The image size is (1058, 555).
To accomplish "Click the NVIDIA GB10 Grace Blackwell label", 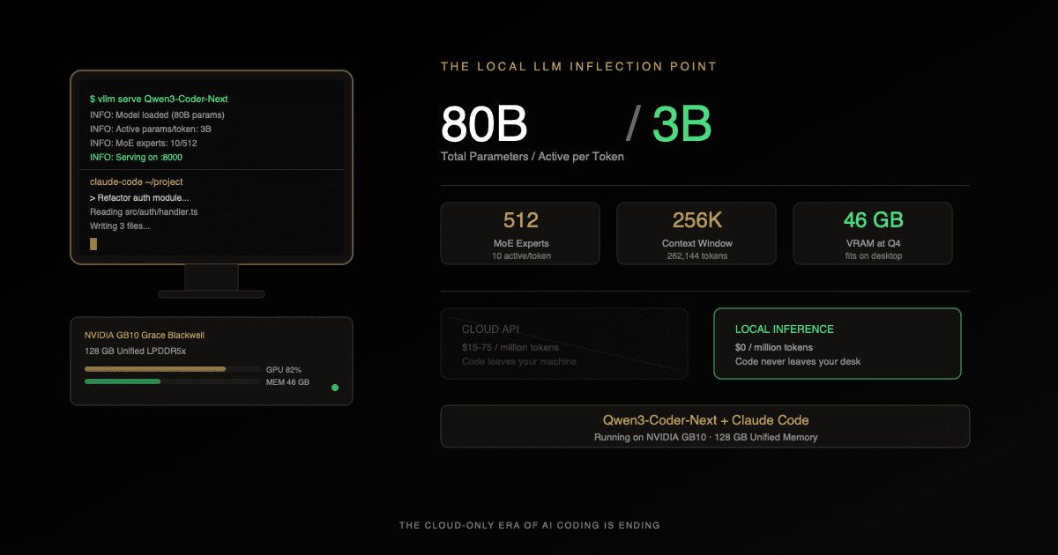I will click(x=145, y=336).
